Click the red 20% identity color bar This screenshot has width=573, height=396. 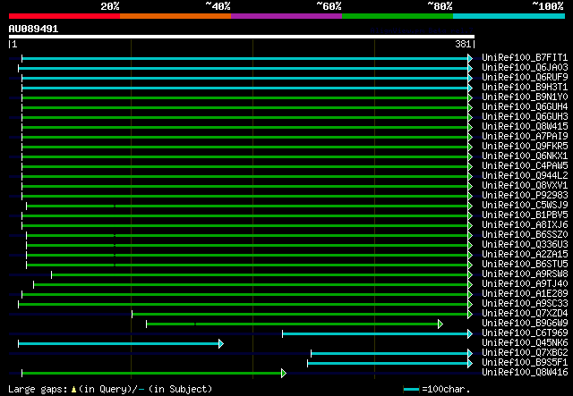point(64,16)
